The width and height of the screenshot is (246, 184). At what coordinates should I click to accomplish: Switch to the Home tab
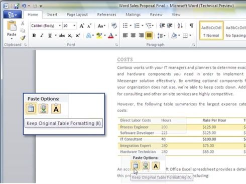tap(33, 14)
